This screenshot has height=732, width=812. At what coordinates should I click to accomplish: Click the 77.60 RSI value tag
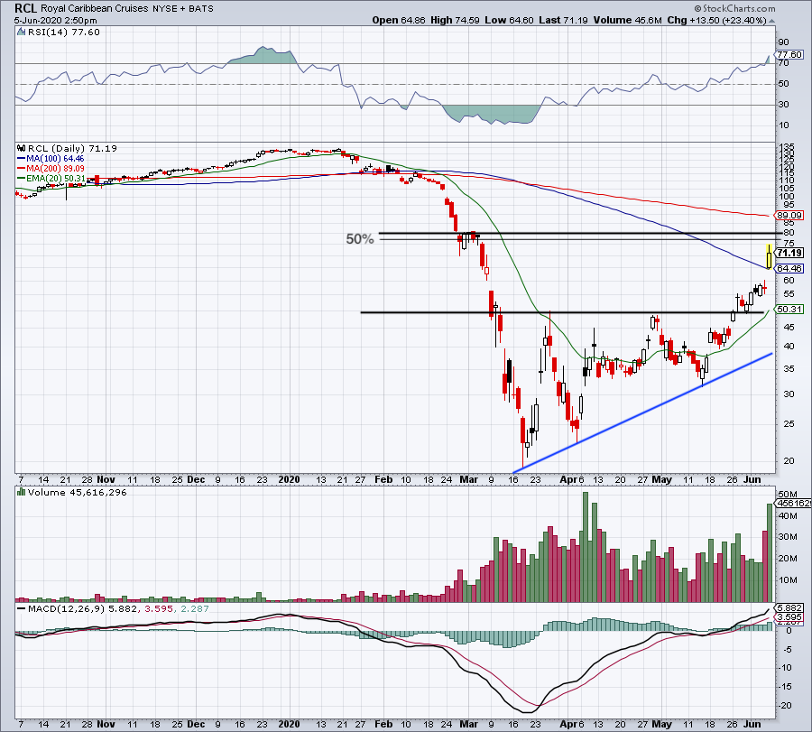(x=789, y=54)
